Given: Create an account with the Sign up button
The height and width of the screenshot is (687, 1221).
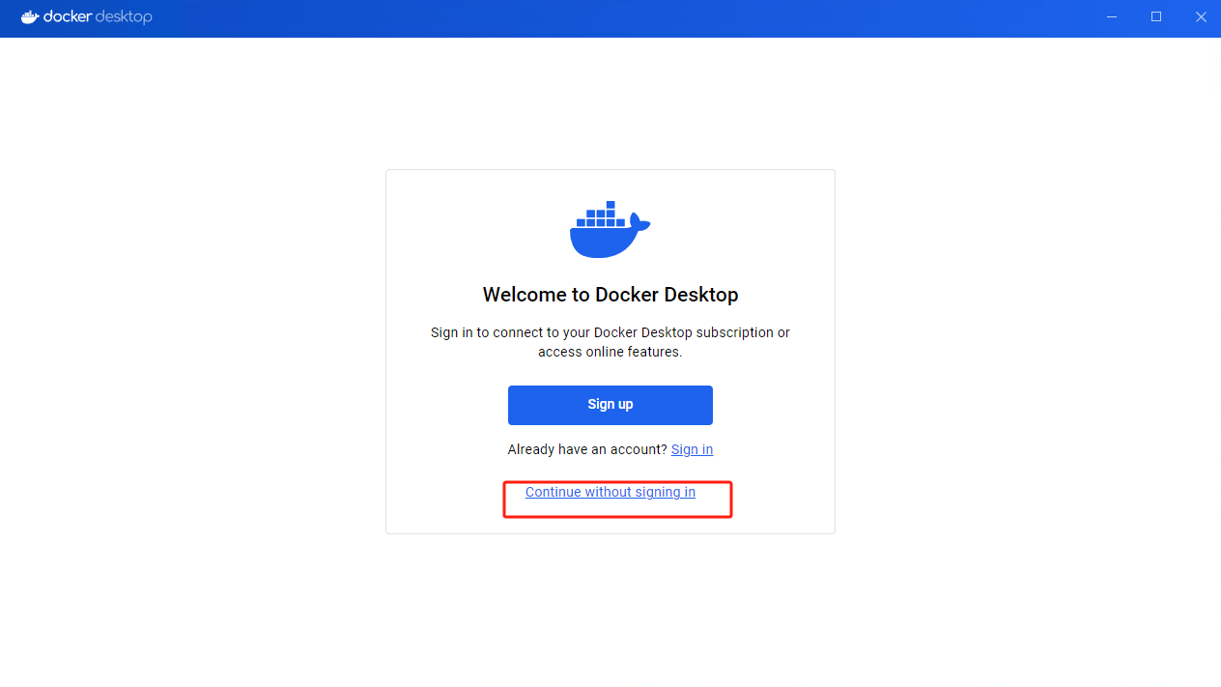Looking at the screenshot, I should [x=610, y=405].
